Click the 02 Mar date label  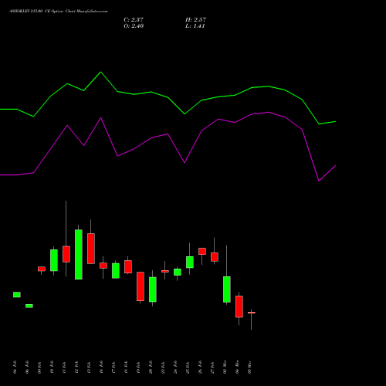[x=225, y=367]
